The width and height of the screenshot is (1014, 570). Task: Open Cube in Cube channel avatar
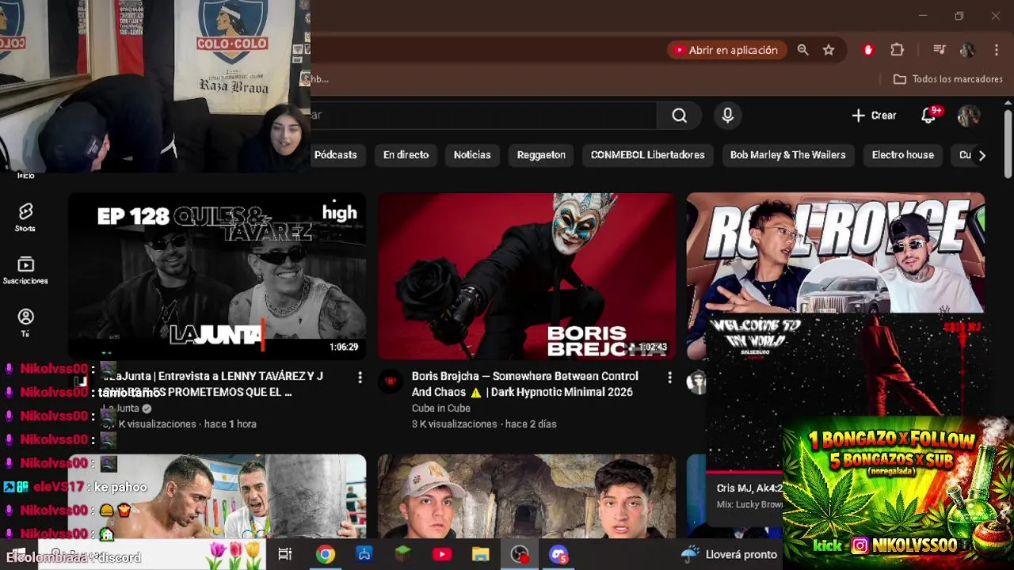pos(390,382)
